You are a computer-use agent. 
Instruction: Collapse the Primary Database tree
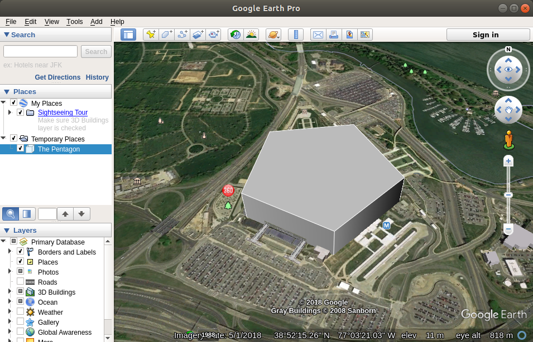point(3,242)
